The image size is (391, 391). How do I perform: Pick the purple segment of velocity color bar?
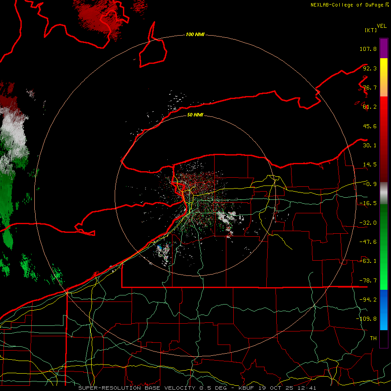point(384,48)
